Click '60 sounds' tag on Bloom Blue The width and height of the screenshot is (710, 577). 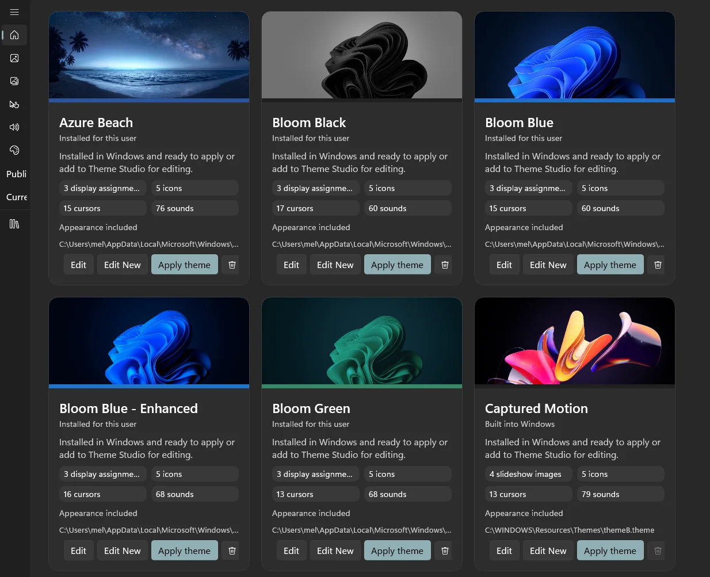621,208
